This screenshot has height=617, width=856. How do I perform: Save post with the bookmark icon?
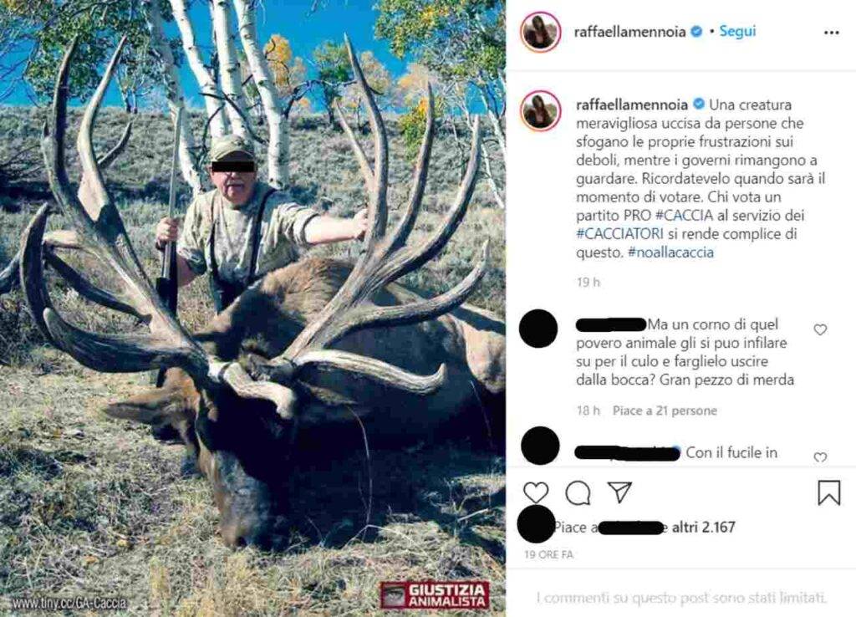pos(828,492)
